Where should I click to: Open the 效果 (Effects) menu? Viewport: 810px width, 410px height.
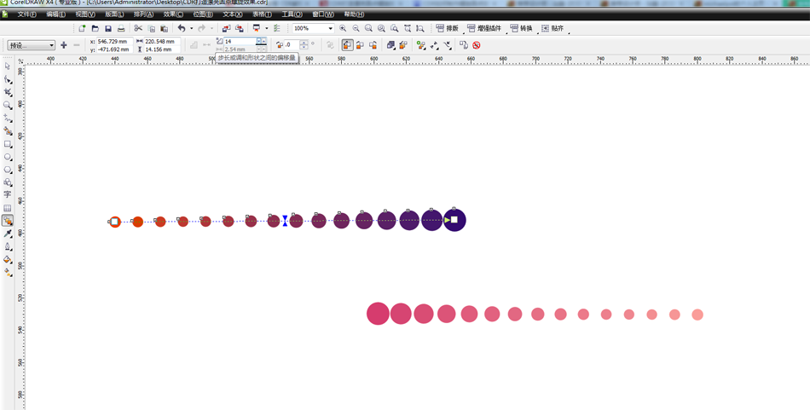coord(173,14)
